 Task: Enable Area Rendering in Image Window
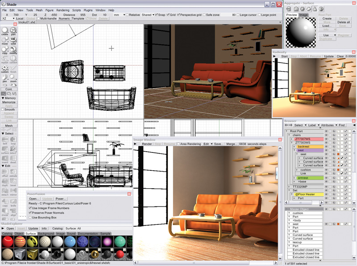(178, 144)
